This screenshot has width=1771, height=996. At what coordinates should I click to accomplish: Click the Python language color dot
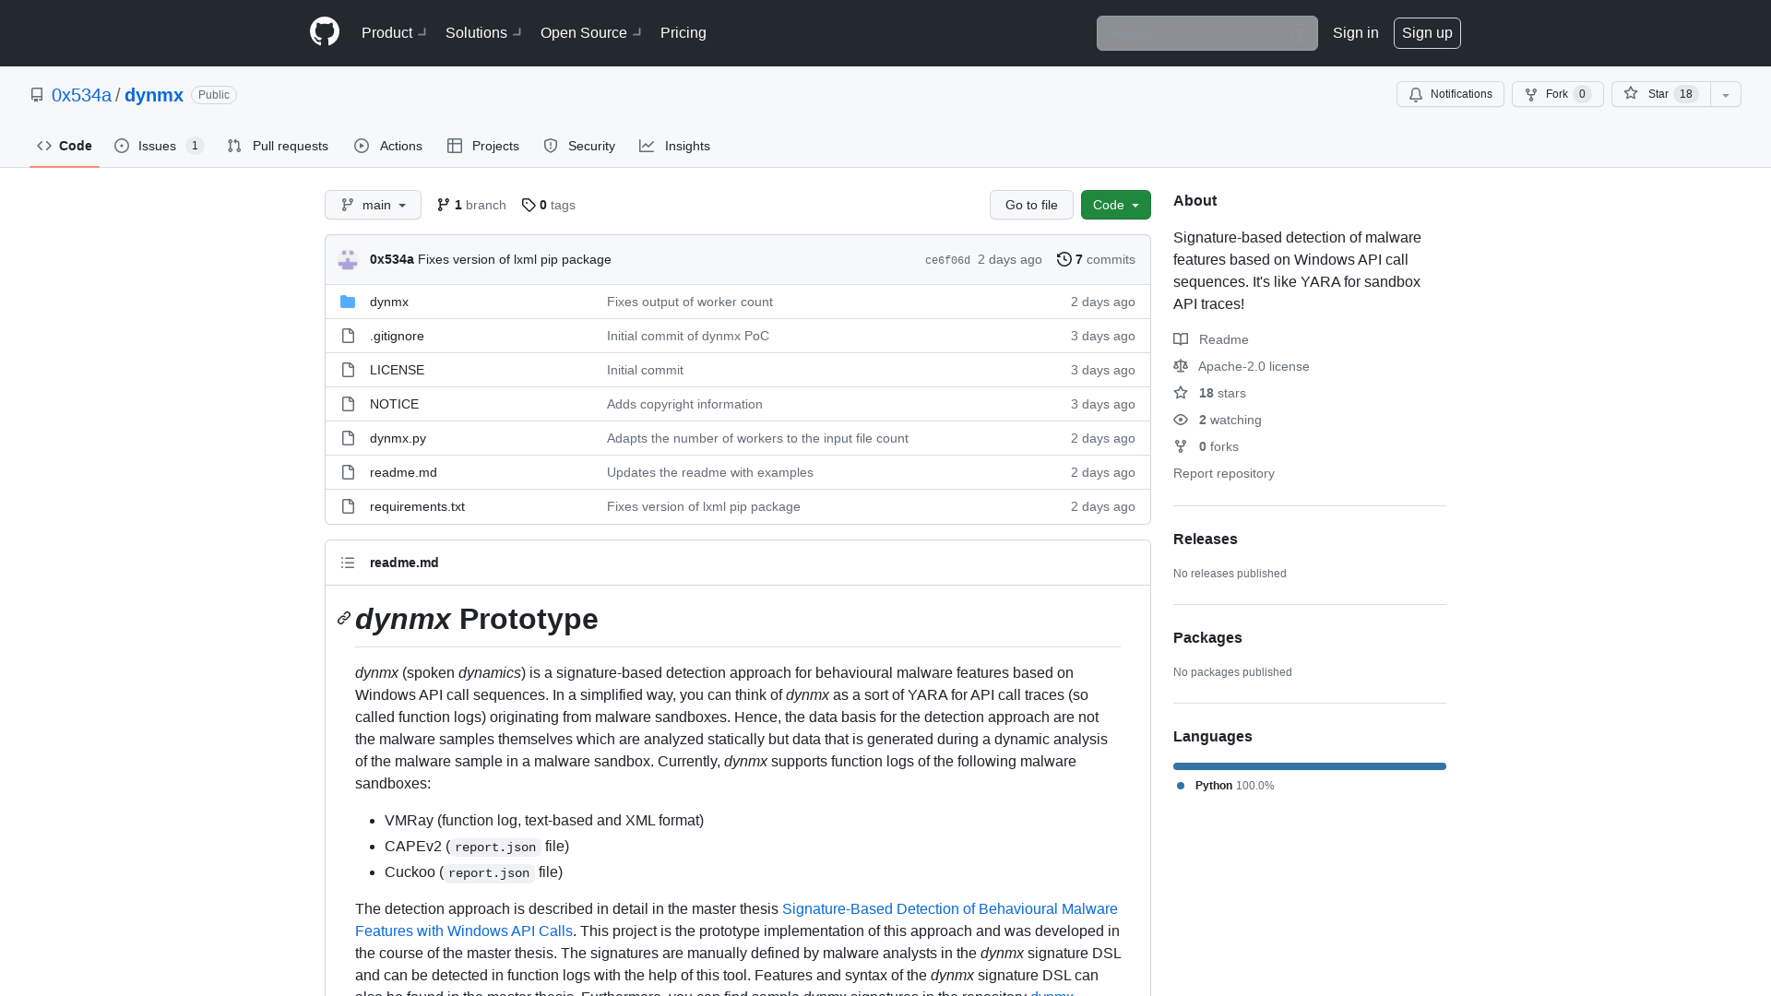click(1181, 786)
